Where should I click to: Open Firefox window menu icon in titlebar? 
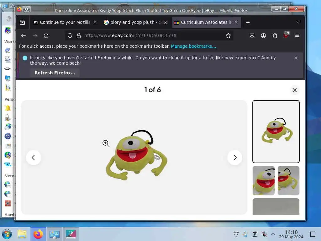(19, 9)
